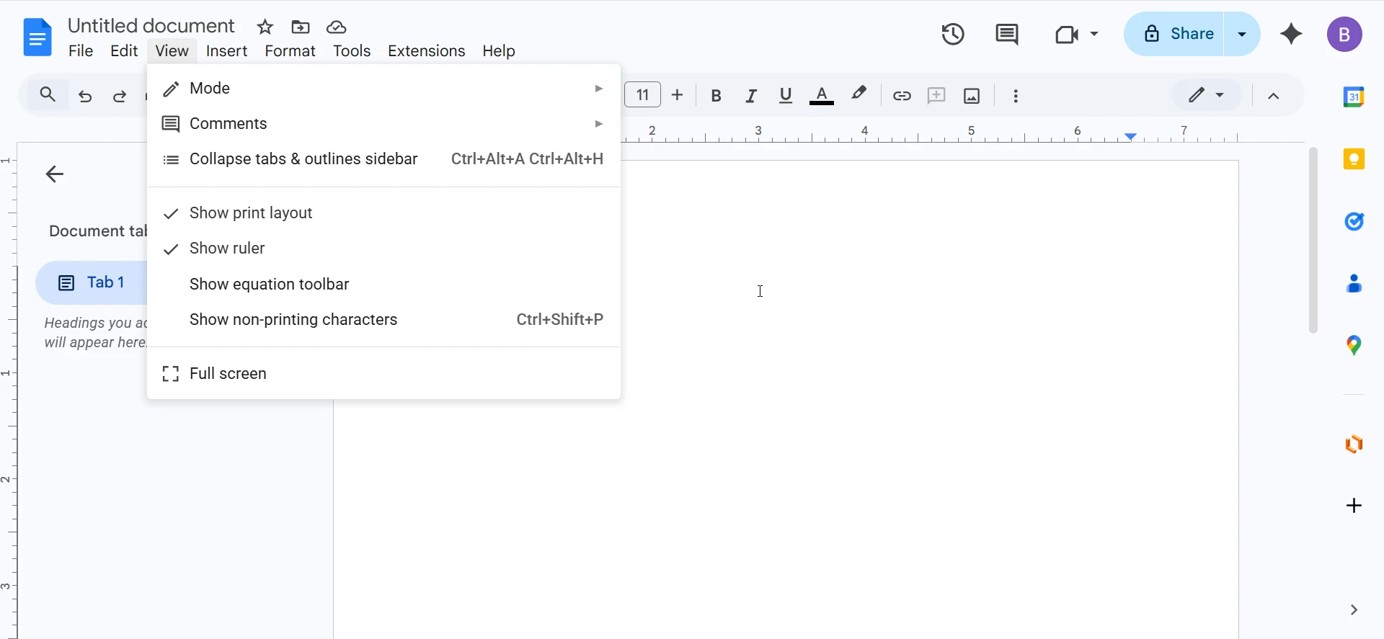Open the comments panel icon in the header
The width and height of the screenshot is (1384, 639).
click(1006, 34)
